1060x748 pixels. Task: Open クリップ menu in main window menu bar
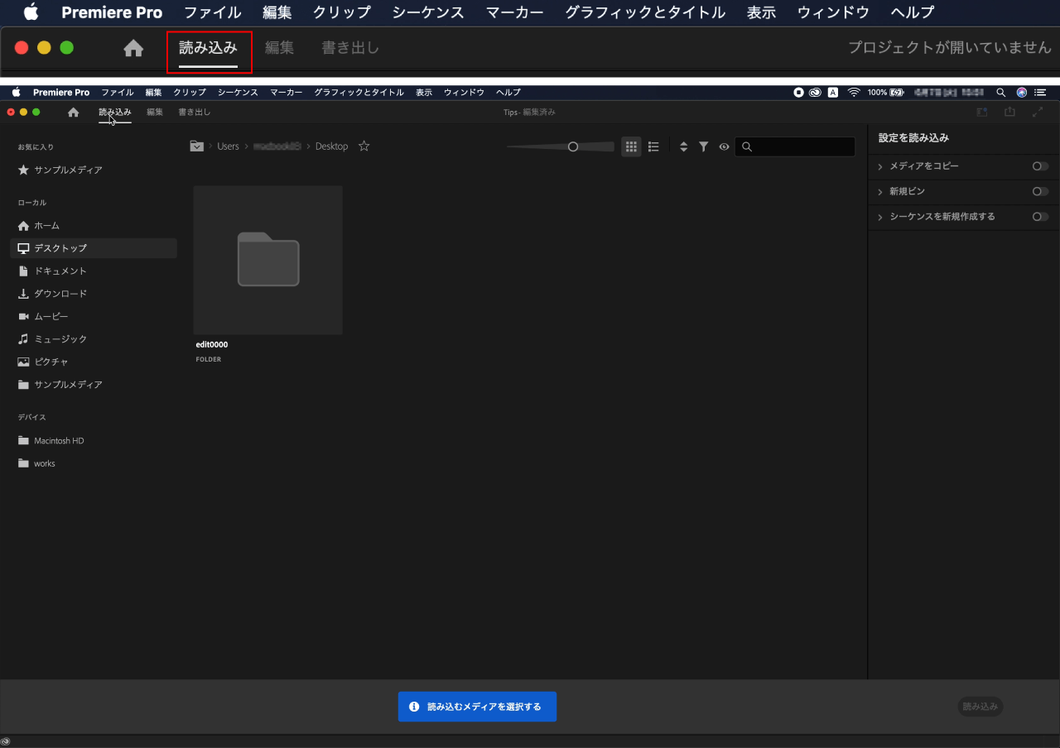pyautogui.click(x=190, y=93)
